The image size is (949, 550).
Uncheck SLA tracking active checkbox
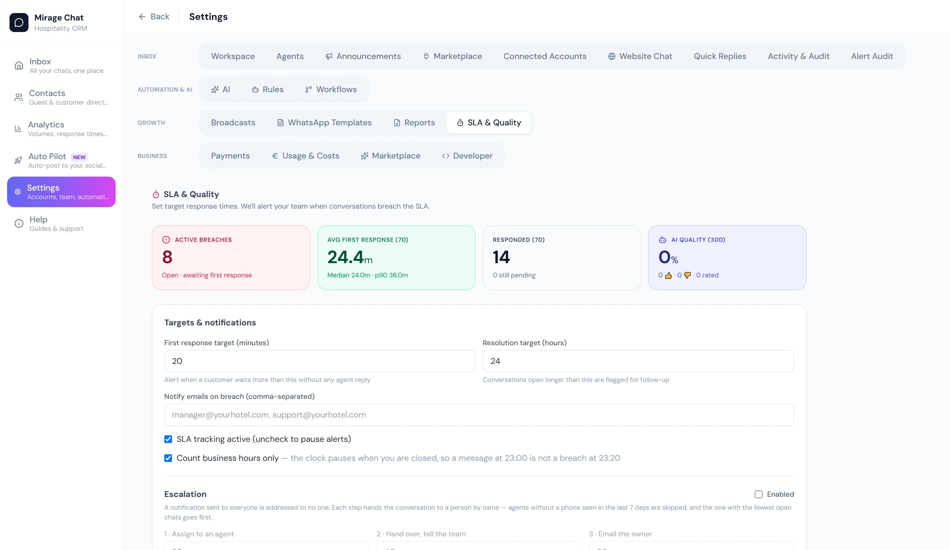tap(168, 439)
